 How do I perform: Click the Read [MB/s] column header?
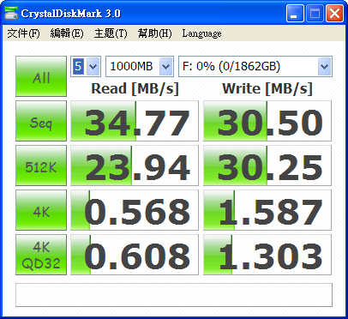pos(135,88)
